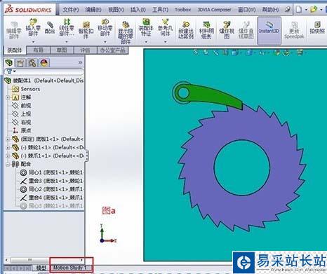Click the pushpin icon beside Help menu
This screenshot has width=327, height=274.
tap(288, 9)
